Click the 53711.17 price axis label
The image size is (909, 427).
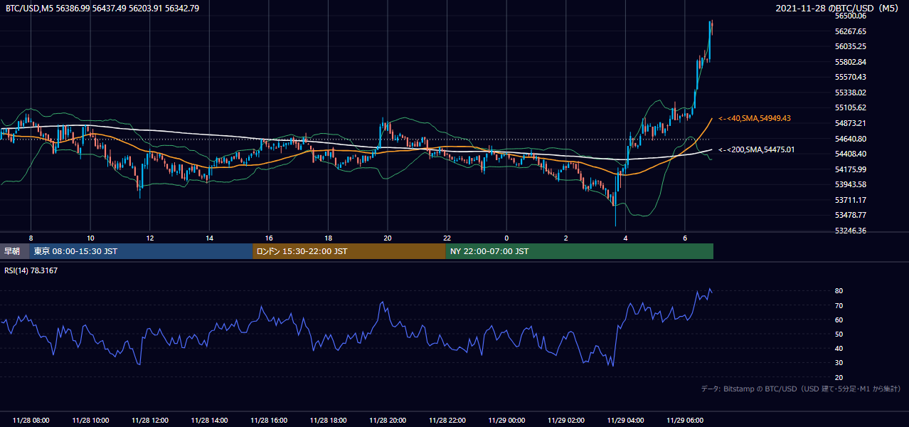[x=851, y=200]
